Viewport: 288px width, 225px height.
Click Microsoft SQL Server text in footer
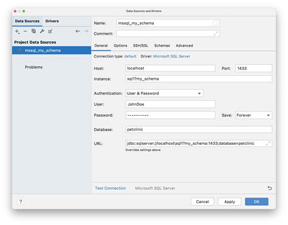click(155, 188)
